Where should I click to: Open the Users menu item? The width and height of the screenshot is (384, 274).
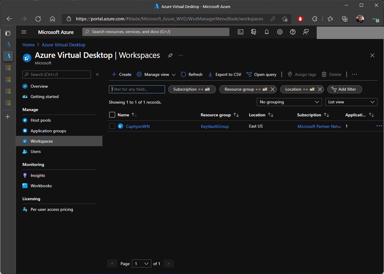point(36,151)
